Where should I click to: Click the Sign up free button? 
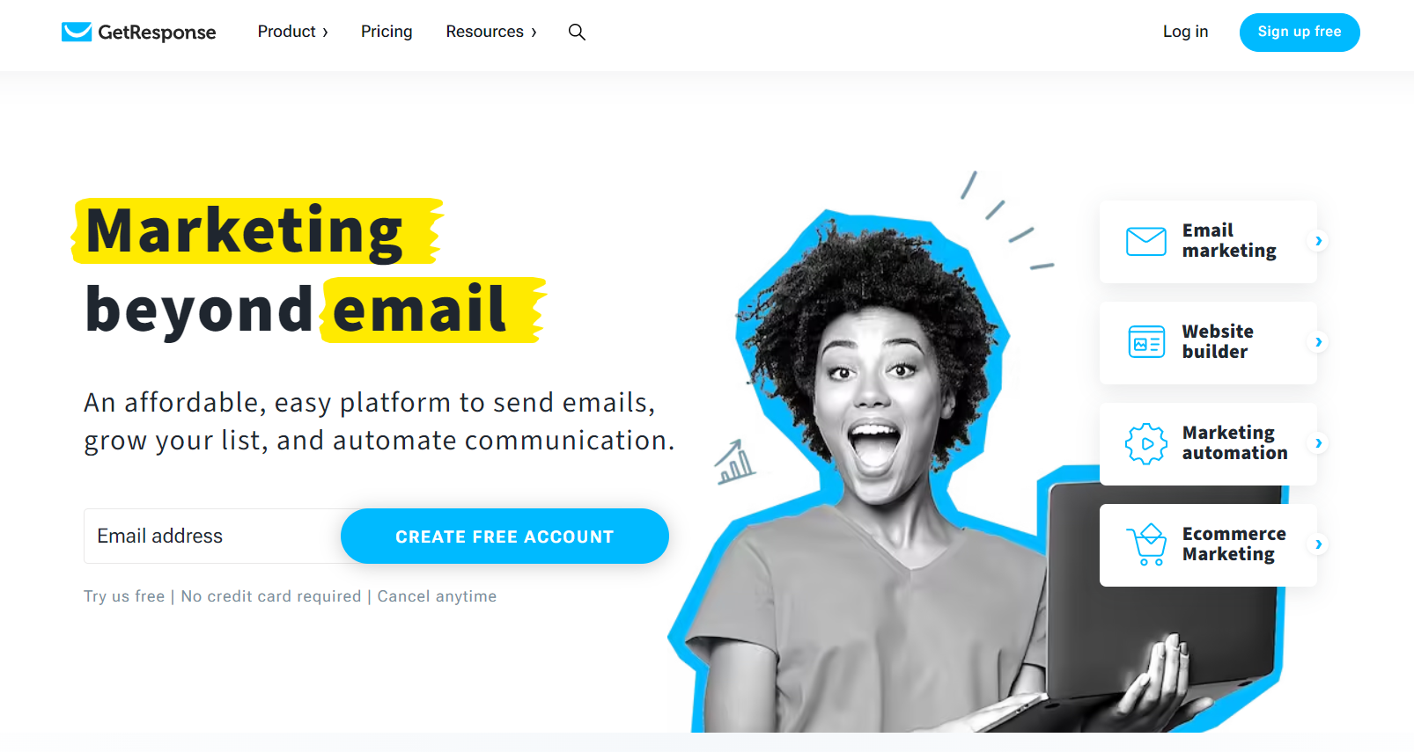[1300, 33]
